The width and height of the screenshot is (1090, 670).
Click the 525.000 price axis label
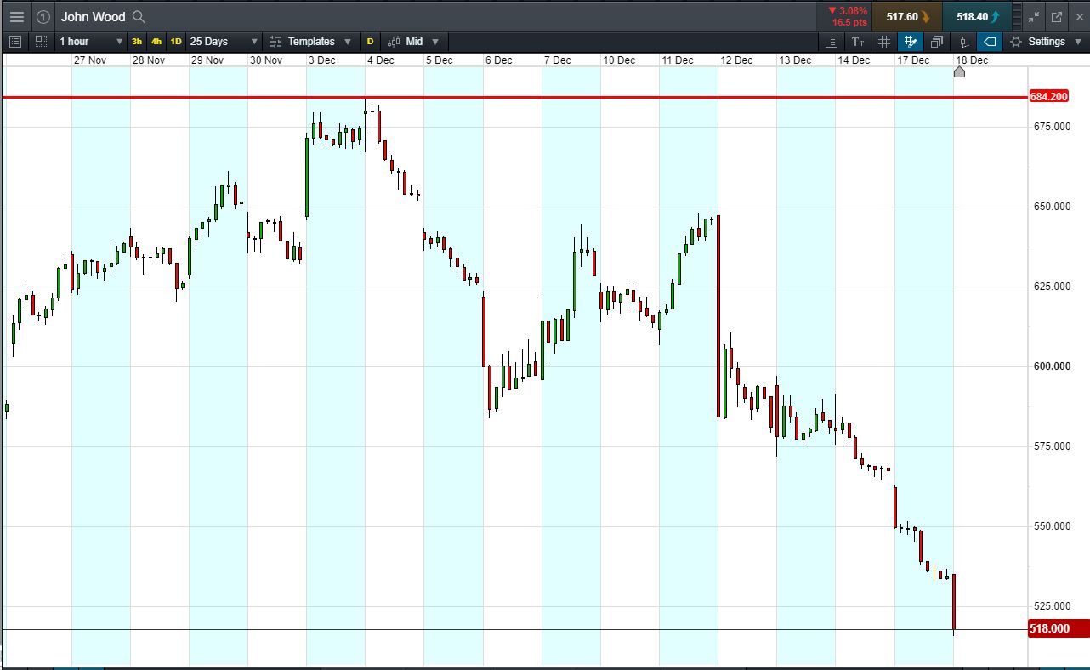coord(1051,606)
